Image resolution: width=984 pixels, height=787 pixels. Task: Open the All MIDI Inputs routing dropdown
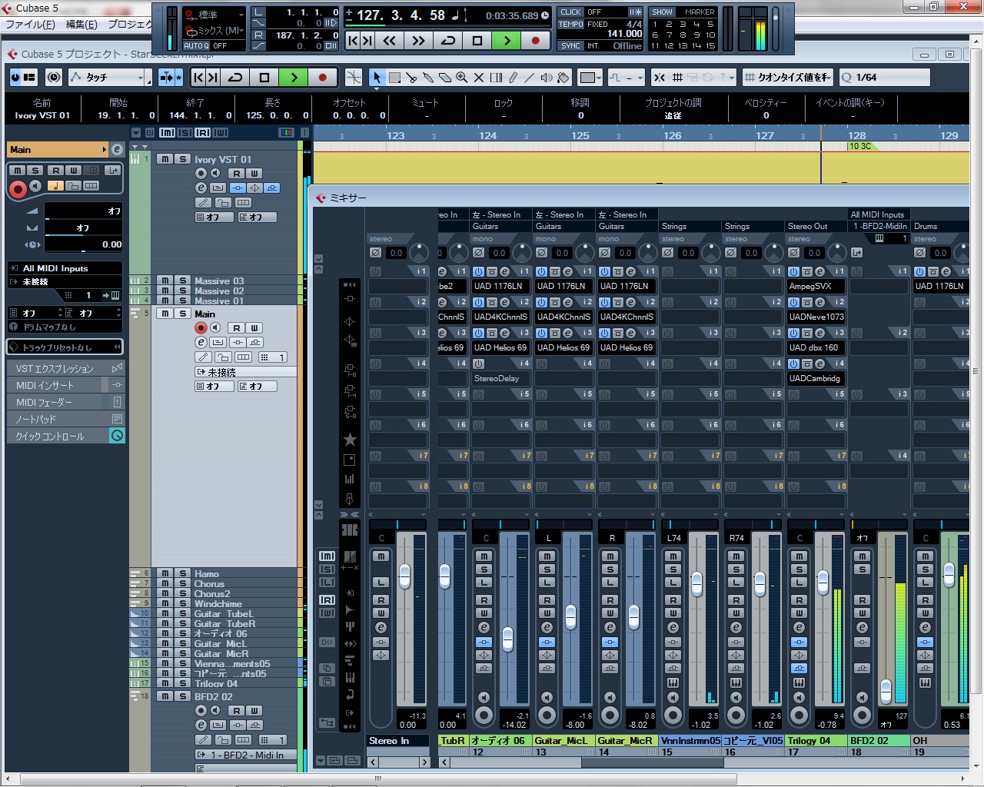(x=65, y=268)
